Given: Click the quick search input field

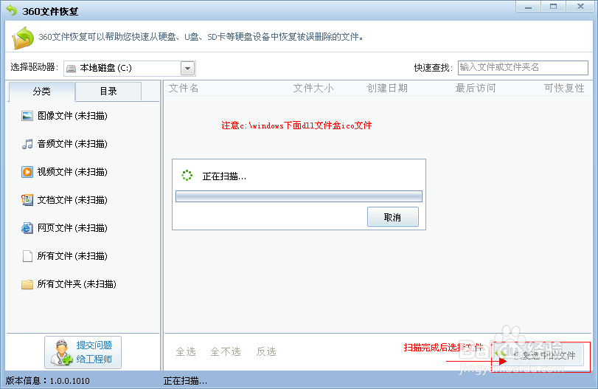Looking at the screenshot, I should coord(523,68).
